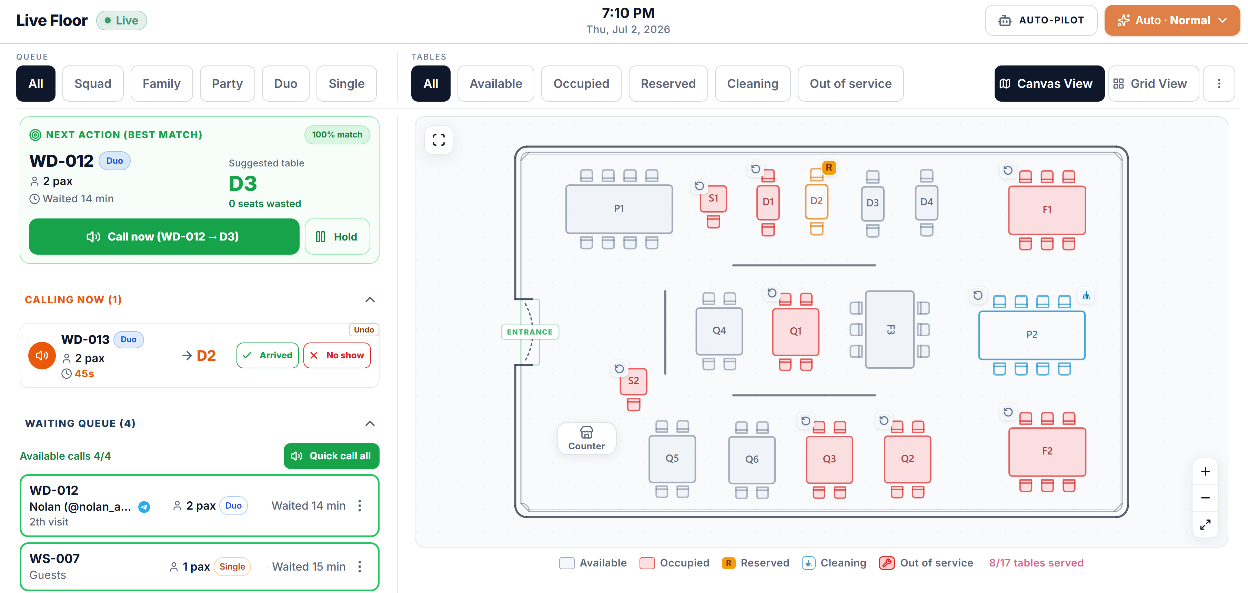Switch to Grid View

(1154, 84)
